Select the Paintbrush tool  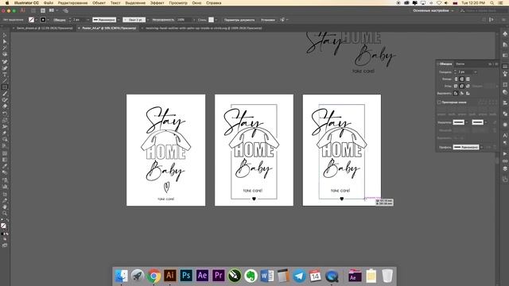(5, 94)
